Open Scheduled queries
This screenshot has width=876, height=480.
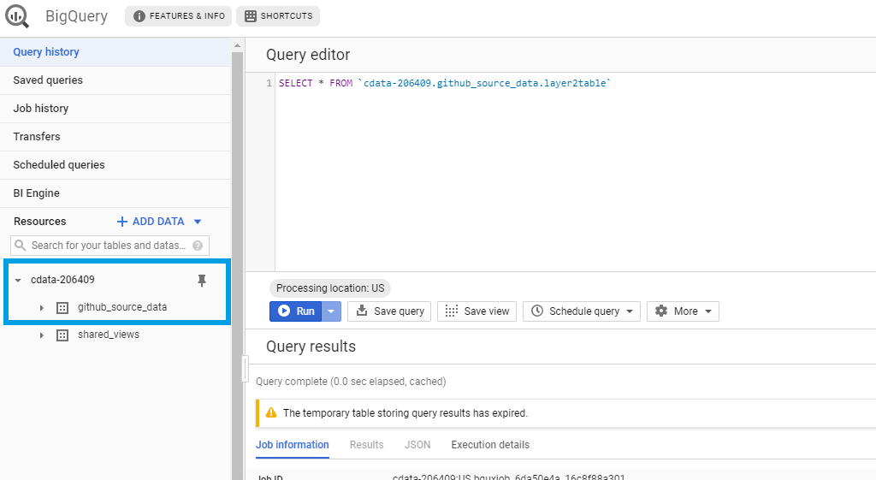(x=115, y=165)
